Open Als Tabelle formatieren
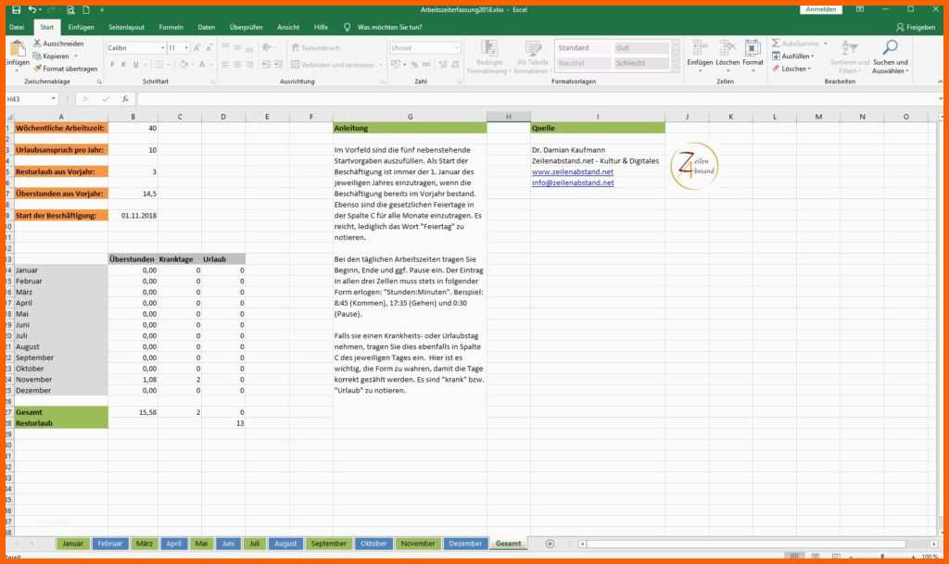This screenshot has width=949, height=564. pos(533,56)
